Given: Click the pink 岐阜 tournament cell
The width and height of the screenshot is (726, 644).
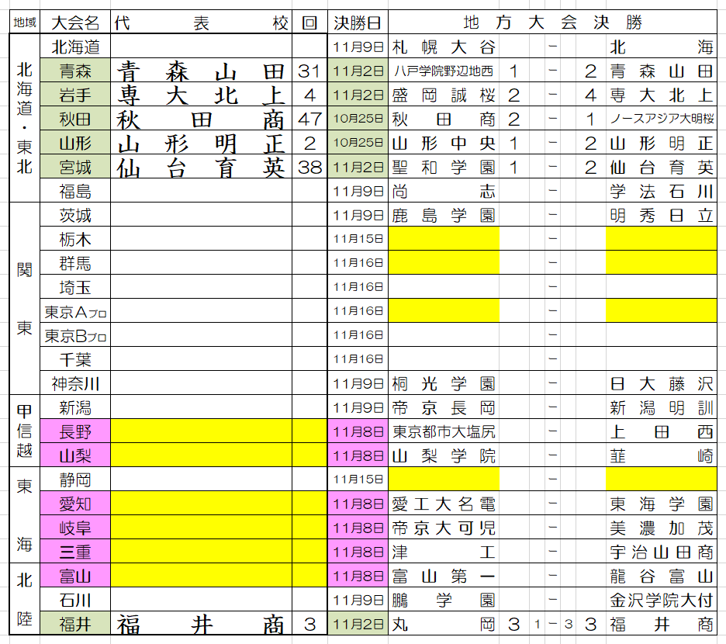Looking at the screenshot, I should 75,528.
